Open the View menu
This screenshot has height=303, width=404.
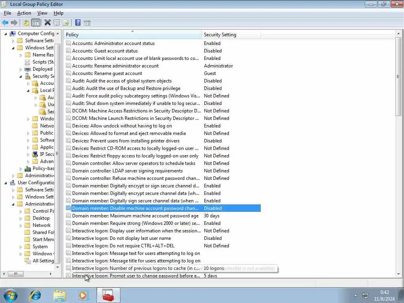click(42, 13)
